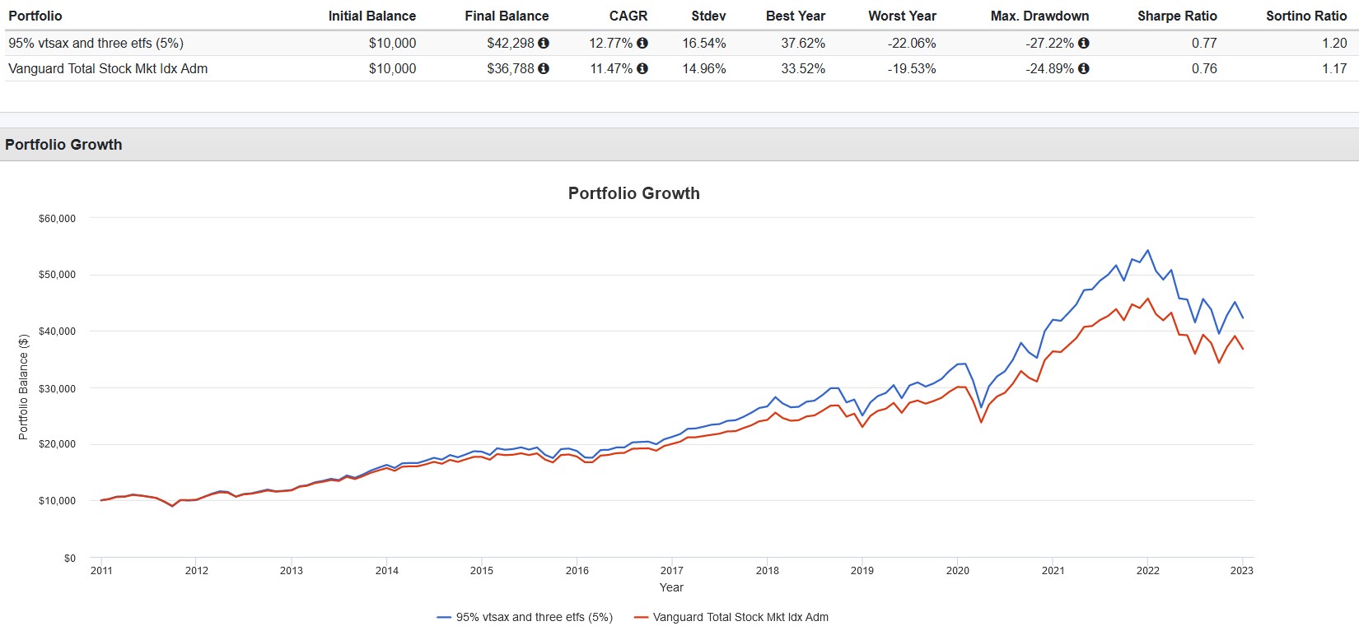This screenshot has width=1359, height=626.
Task: Click the Sharpe Ratio column header
Action: pos(1177,16)
